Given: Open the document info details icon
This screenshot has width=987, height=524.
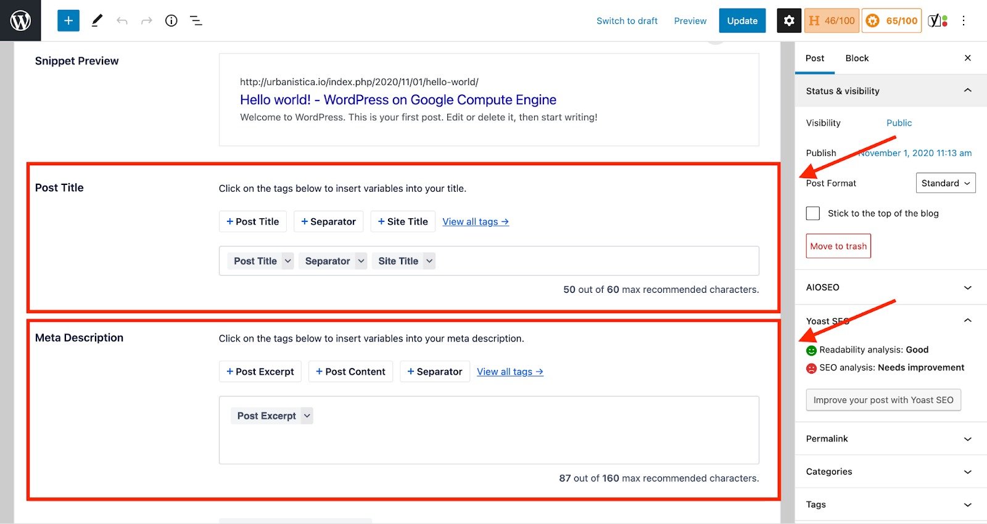Looking at the screenshot, I should point(171,20).
